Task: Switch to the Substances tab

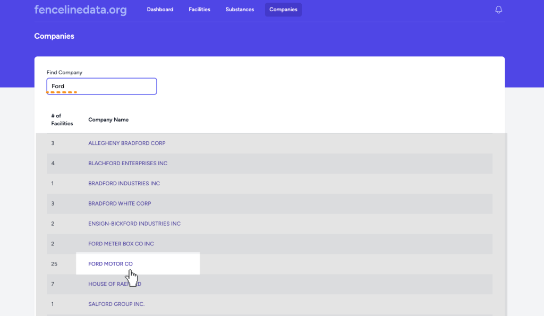Action: tap(240, 10)
